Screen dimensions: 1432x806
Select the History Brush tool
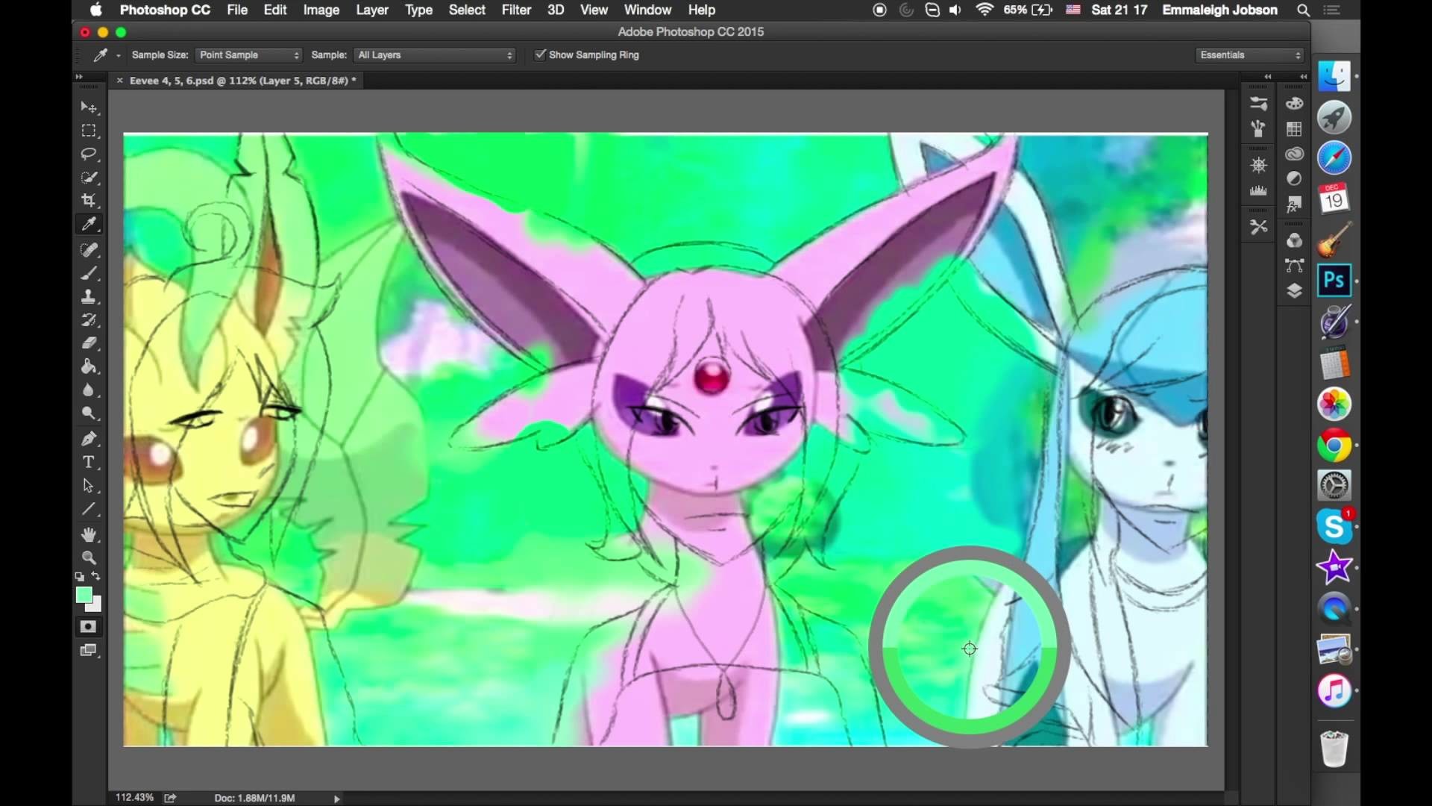click(89, 320)
